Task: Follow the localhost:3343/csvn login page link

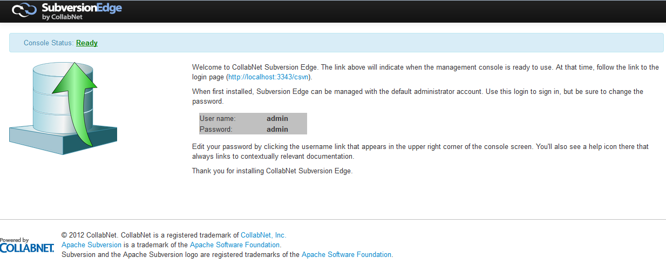Action: click(268, 77)
